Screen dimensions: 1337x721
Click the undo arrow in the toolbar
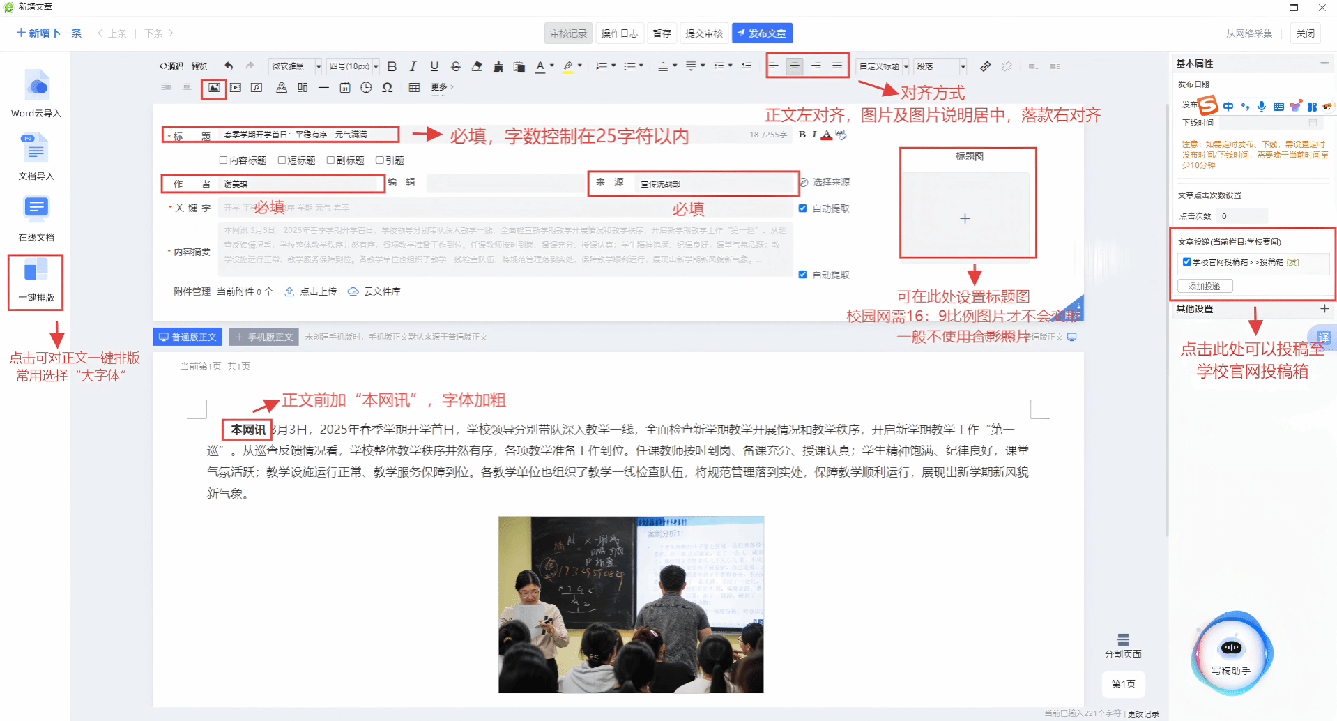coord(229,66)
